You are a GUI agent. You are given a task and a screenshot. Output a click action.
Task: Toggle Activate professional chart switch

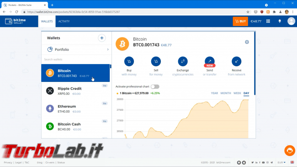[155, 86]
